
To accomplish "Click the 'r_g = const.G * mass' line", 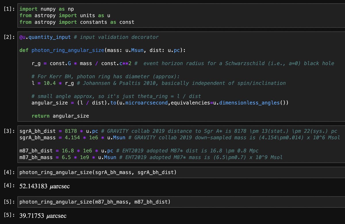I will 81,63.
